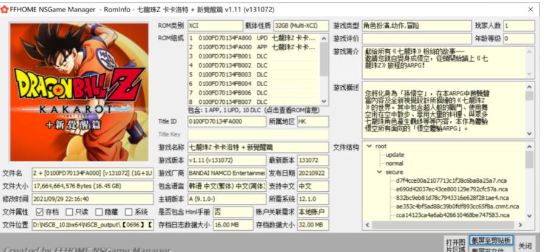Click the 截屏至文件 button

[491, 250]
